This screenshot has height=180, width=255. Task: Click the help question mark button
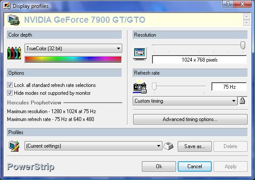pyautogui.click(x=228, y=4)
